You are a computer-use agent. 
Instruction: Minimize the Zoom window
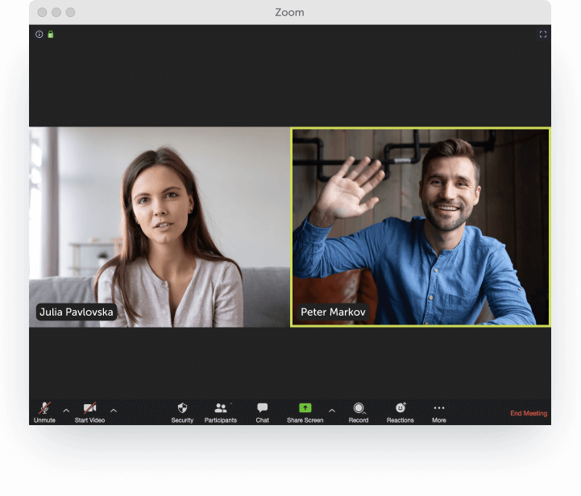(x=56, y=12)
